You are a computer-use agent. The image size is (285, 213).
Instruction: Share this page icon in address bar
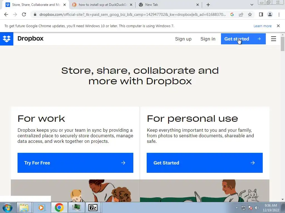(x=241, y=14)
